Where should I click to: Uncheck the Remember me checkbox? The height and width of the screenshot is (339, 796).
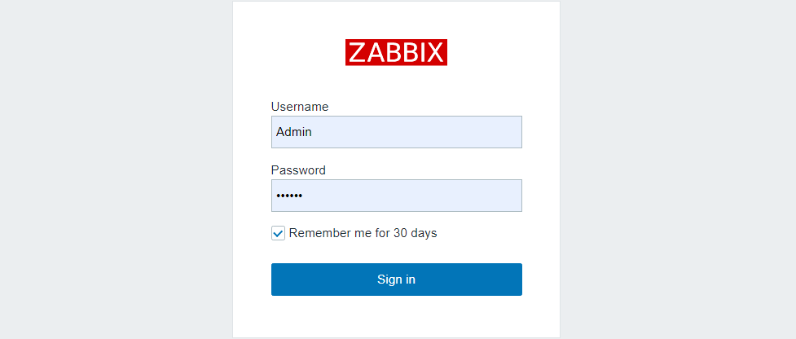(x=279, y=233)
